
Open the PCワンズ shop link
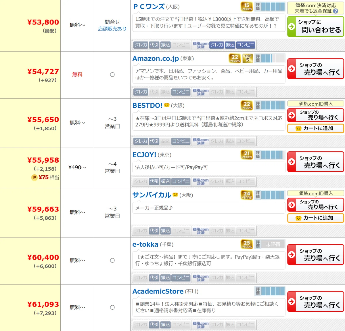pyautogui.click(x=149, y=7)
